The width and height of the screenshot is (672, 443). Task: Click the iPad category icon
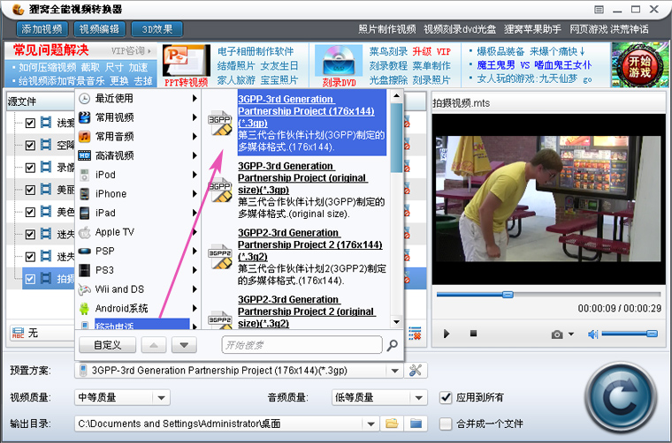85,213
